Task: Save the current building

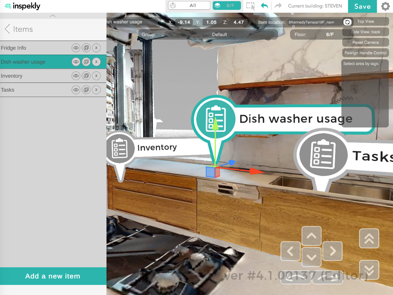Action: pyautogui.click(x=362, y=6)
